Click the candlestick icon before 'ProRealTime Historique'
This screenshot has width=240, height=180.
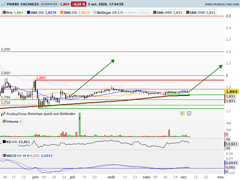(x=3, y=114)
